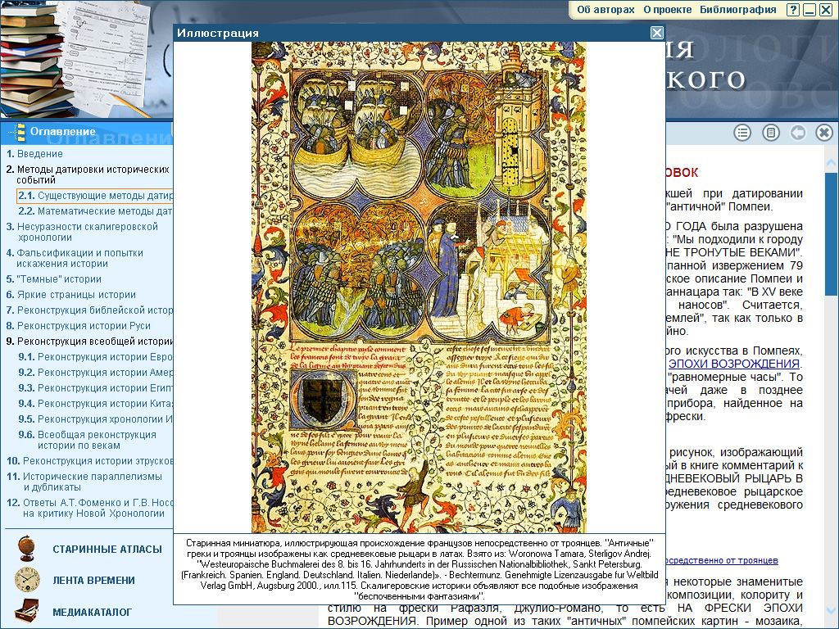Click the document page view icon
Image resolution: width=839 pixels, height=629 pixels.
770,132
